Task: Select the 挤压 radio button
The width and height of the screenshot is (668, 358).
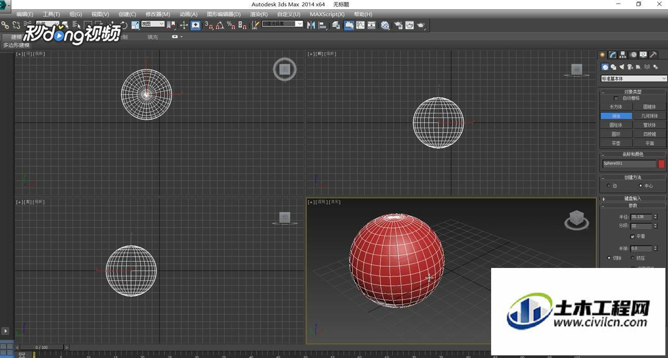Action: [x=632, y=258]
